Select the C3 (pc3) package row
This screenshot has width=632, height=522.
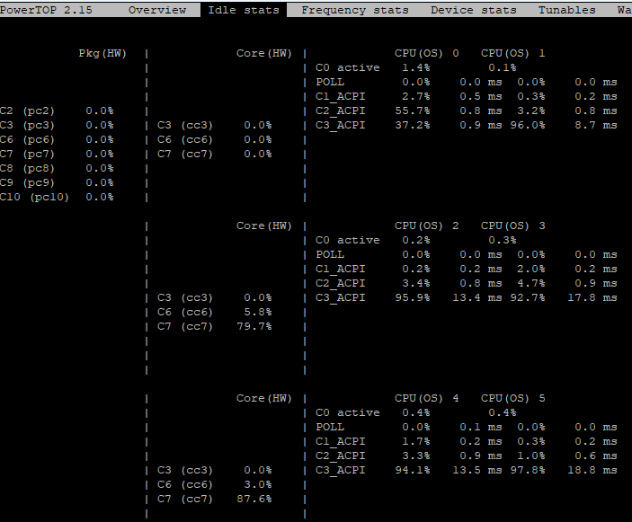click(57, 126)
